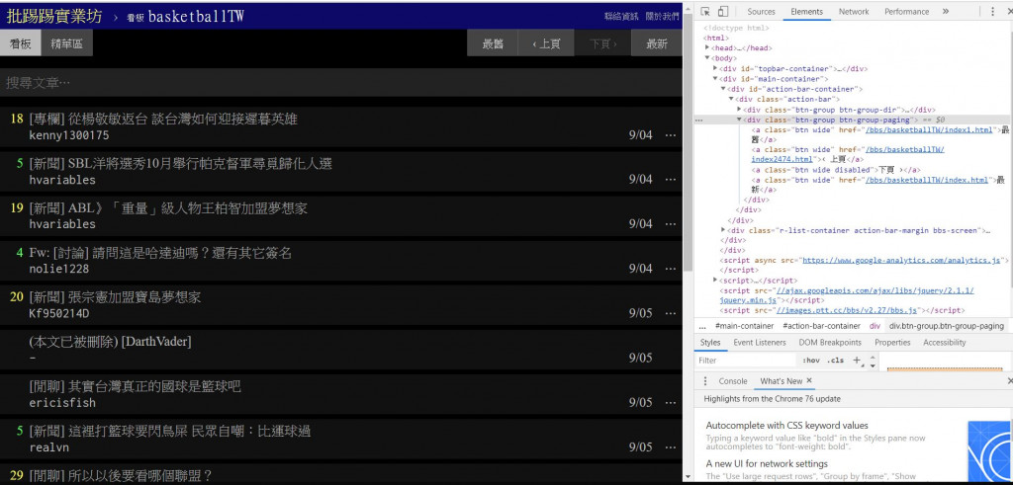Open the more options dots for kenny1300175 post
This screenshot has height=485, width=1013.
coord(671,135)
